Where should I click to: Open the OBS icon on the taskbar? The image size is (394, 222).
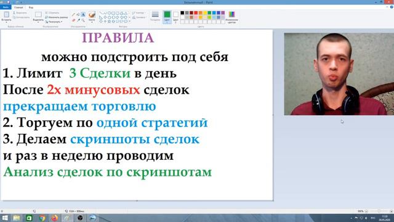click(x=80, y=218)
